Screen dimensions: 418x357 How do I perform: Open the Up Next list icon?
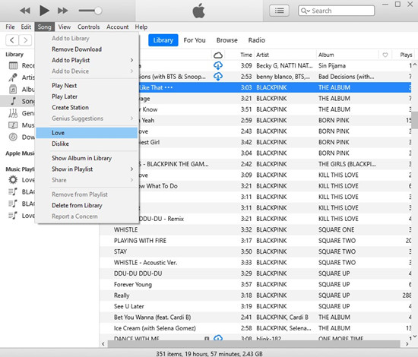[x=279, y=11]
